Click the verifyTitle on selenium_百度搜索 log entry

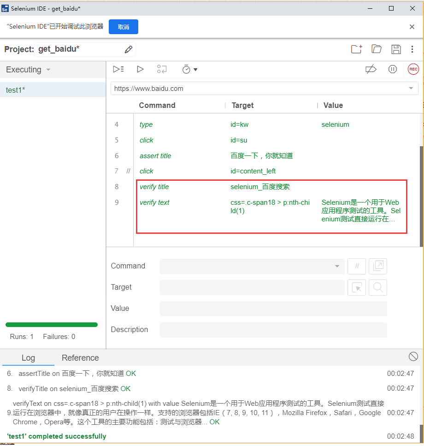(75, 389)
